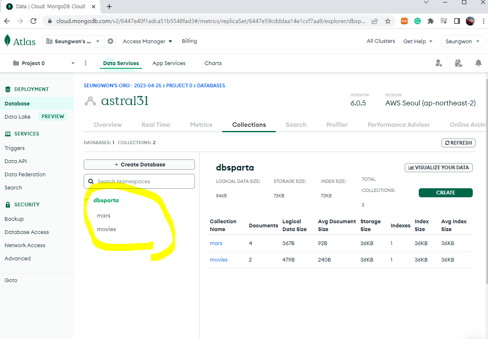Image resolution: width=488 pixels, height=339 pixels.
Task: Click the REFRESH button
Action: click(458, 143)
